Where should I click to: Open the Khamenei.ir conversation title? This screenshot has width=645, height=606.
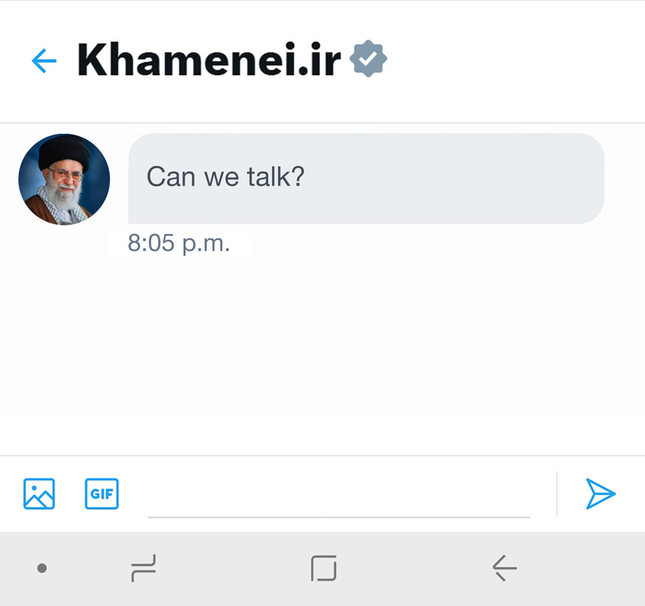click(209, 59)
